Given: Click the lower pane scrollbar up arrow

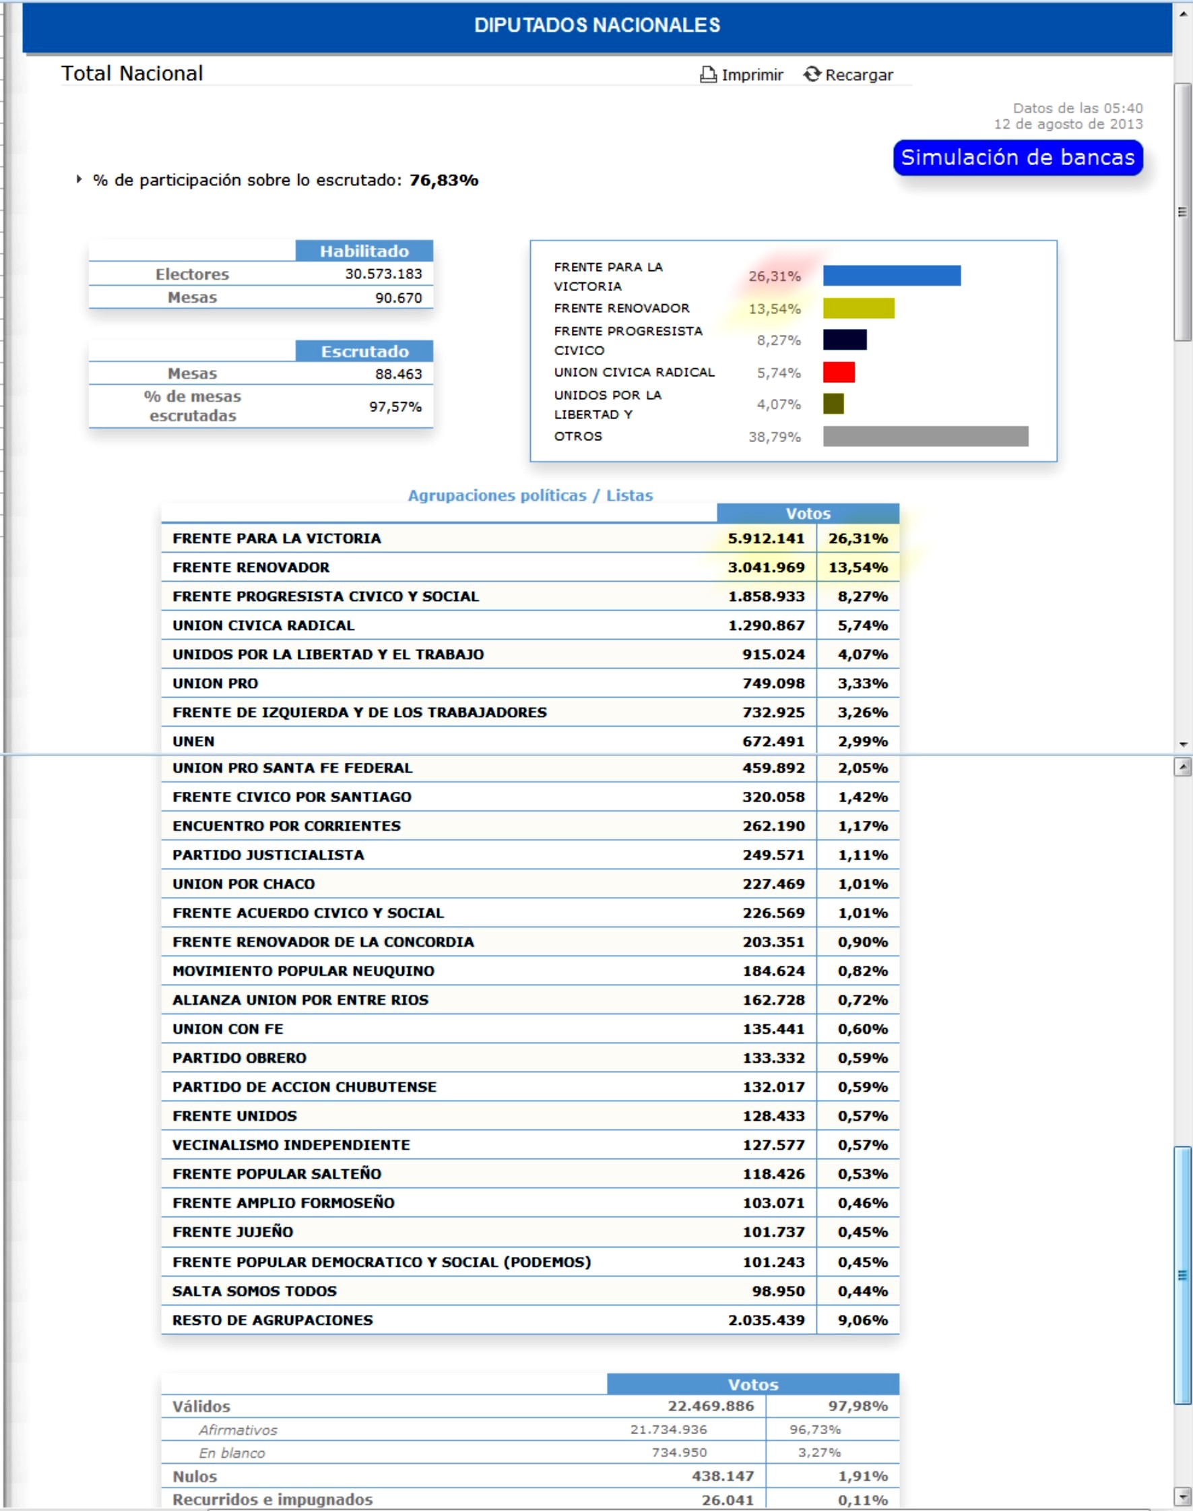Looking at the screenshot, I should [x=1182, y=767].
